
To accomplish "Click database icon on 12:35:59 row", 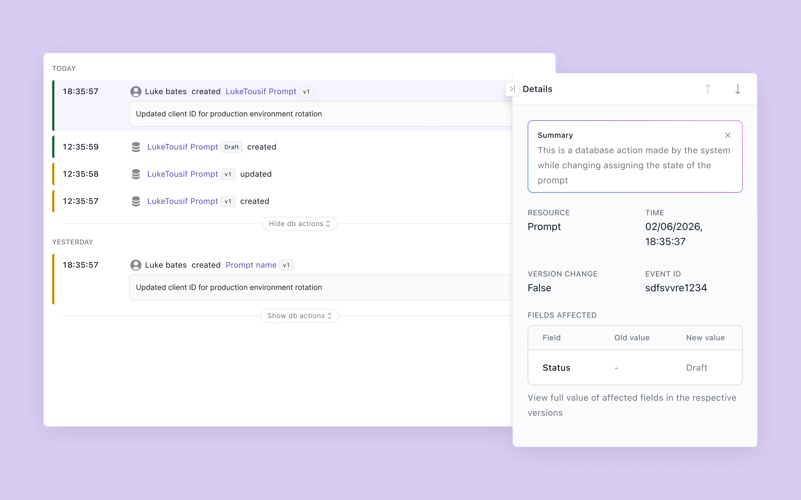I will (x=136, y=147).
